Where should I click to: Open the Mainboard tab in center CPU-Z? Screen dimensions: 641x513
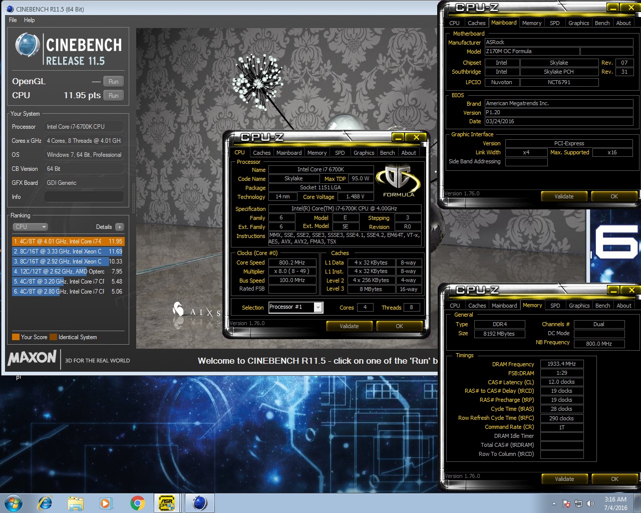point(289,153)
